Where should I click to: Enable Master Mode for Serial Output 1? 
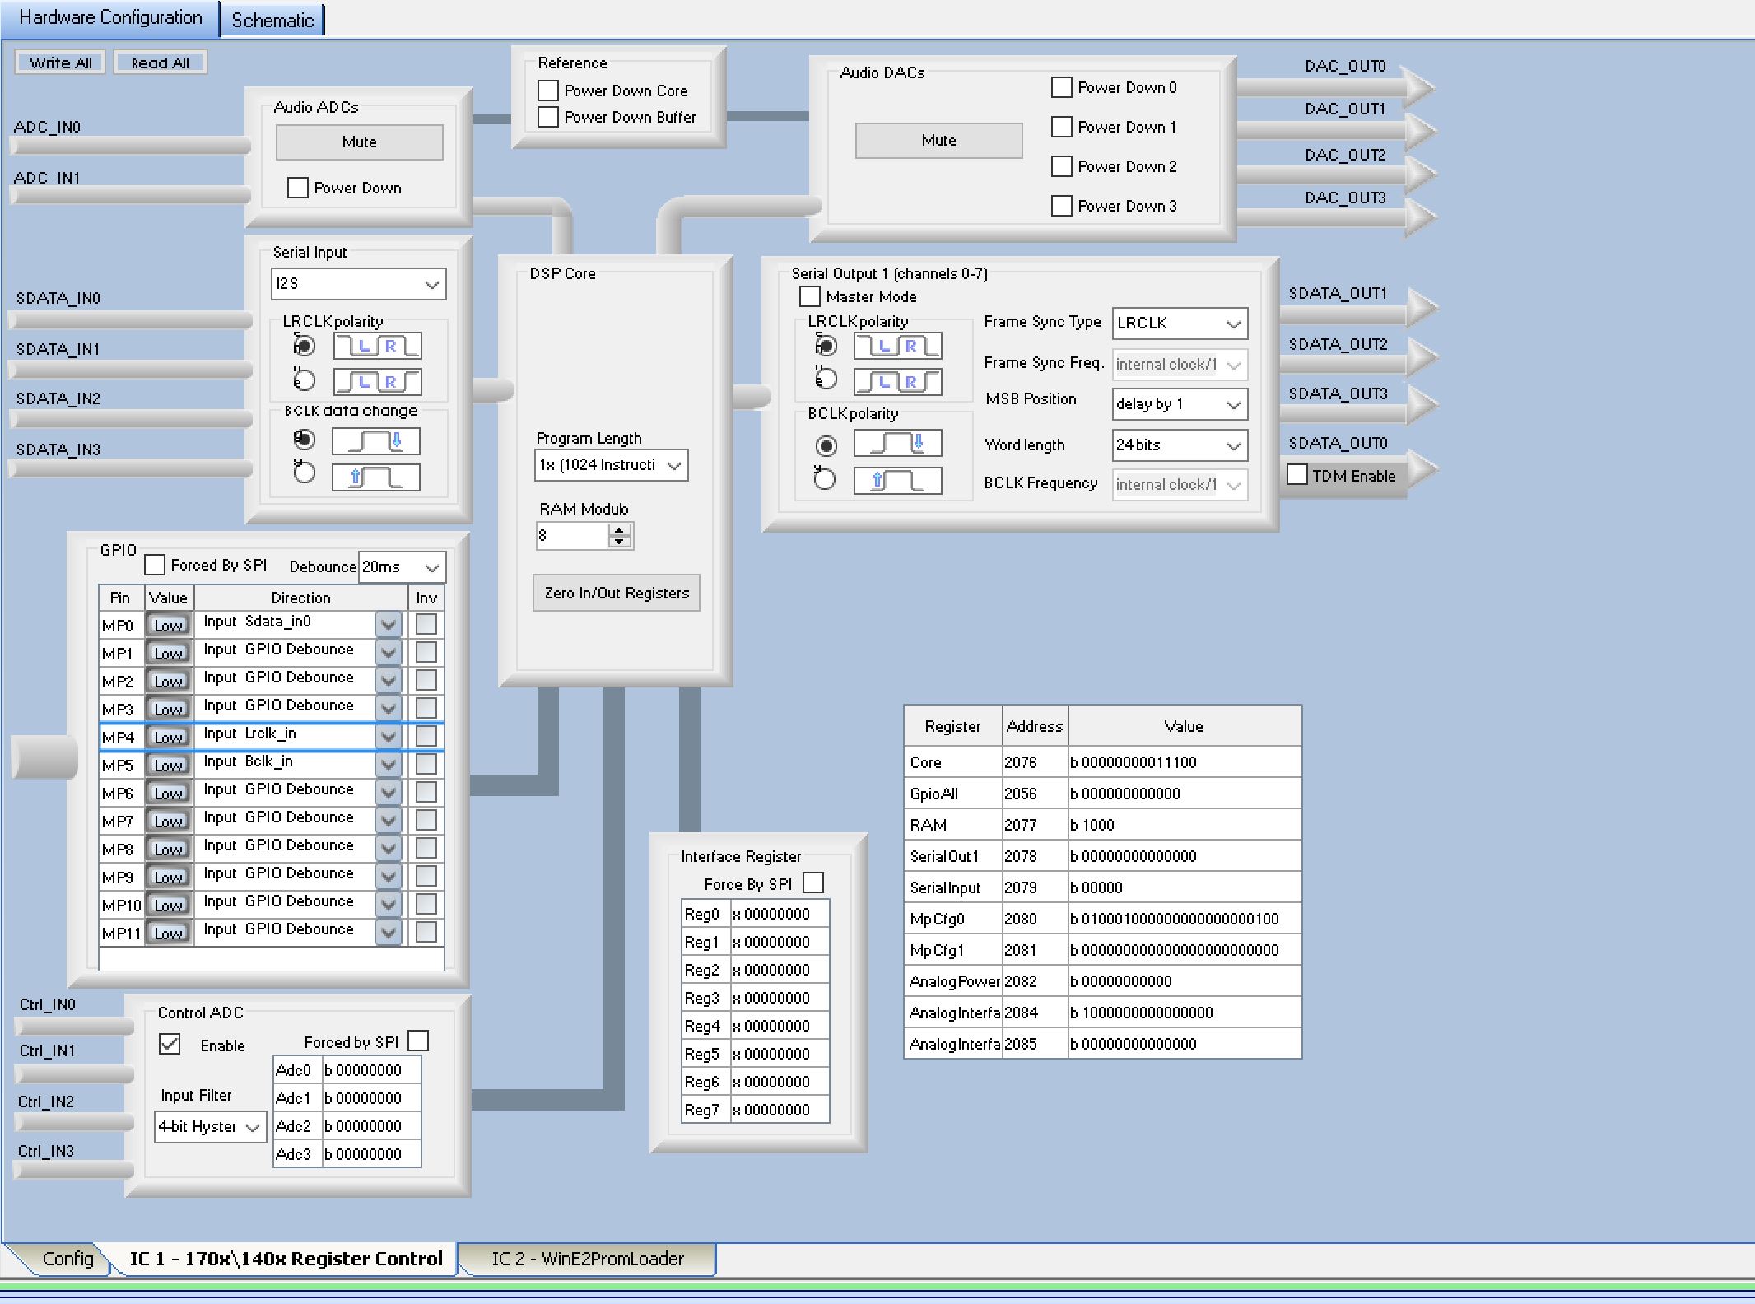810,296
